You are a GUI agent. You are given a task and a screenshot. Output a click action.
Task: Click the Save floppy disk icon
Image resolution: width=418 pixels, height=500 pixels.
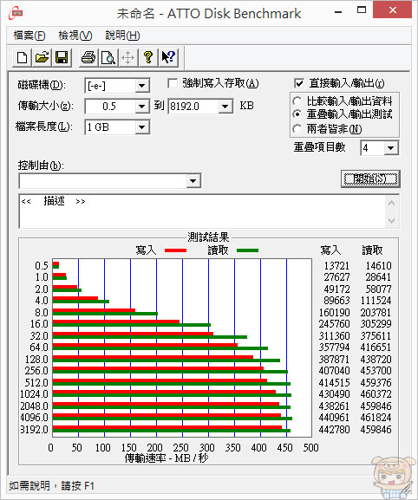click(x=62, y=58)
